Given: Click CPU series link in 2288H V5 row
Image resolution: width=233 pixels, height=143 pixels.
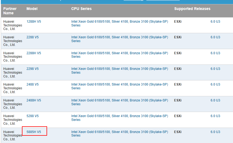Looking at the screenshot, I should pos(120,55).
